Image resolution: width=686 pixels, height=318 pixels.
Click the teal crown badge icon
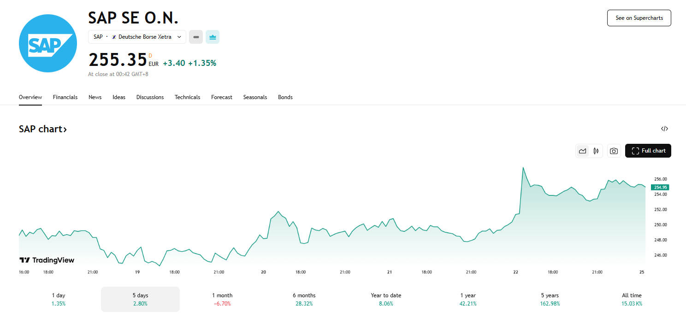point(213,37)
